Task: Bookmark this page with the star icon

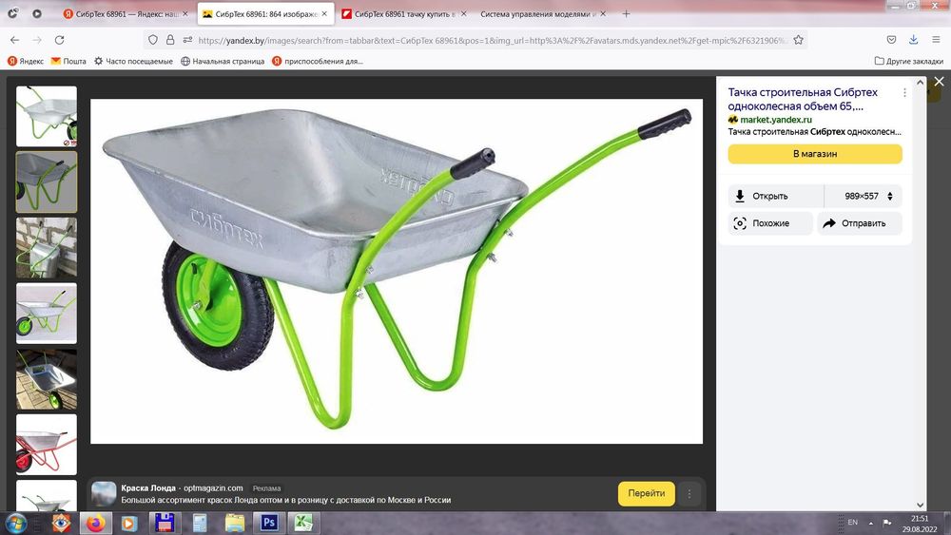Action: click(799, 40)
